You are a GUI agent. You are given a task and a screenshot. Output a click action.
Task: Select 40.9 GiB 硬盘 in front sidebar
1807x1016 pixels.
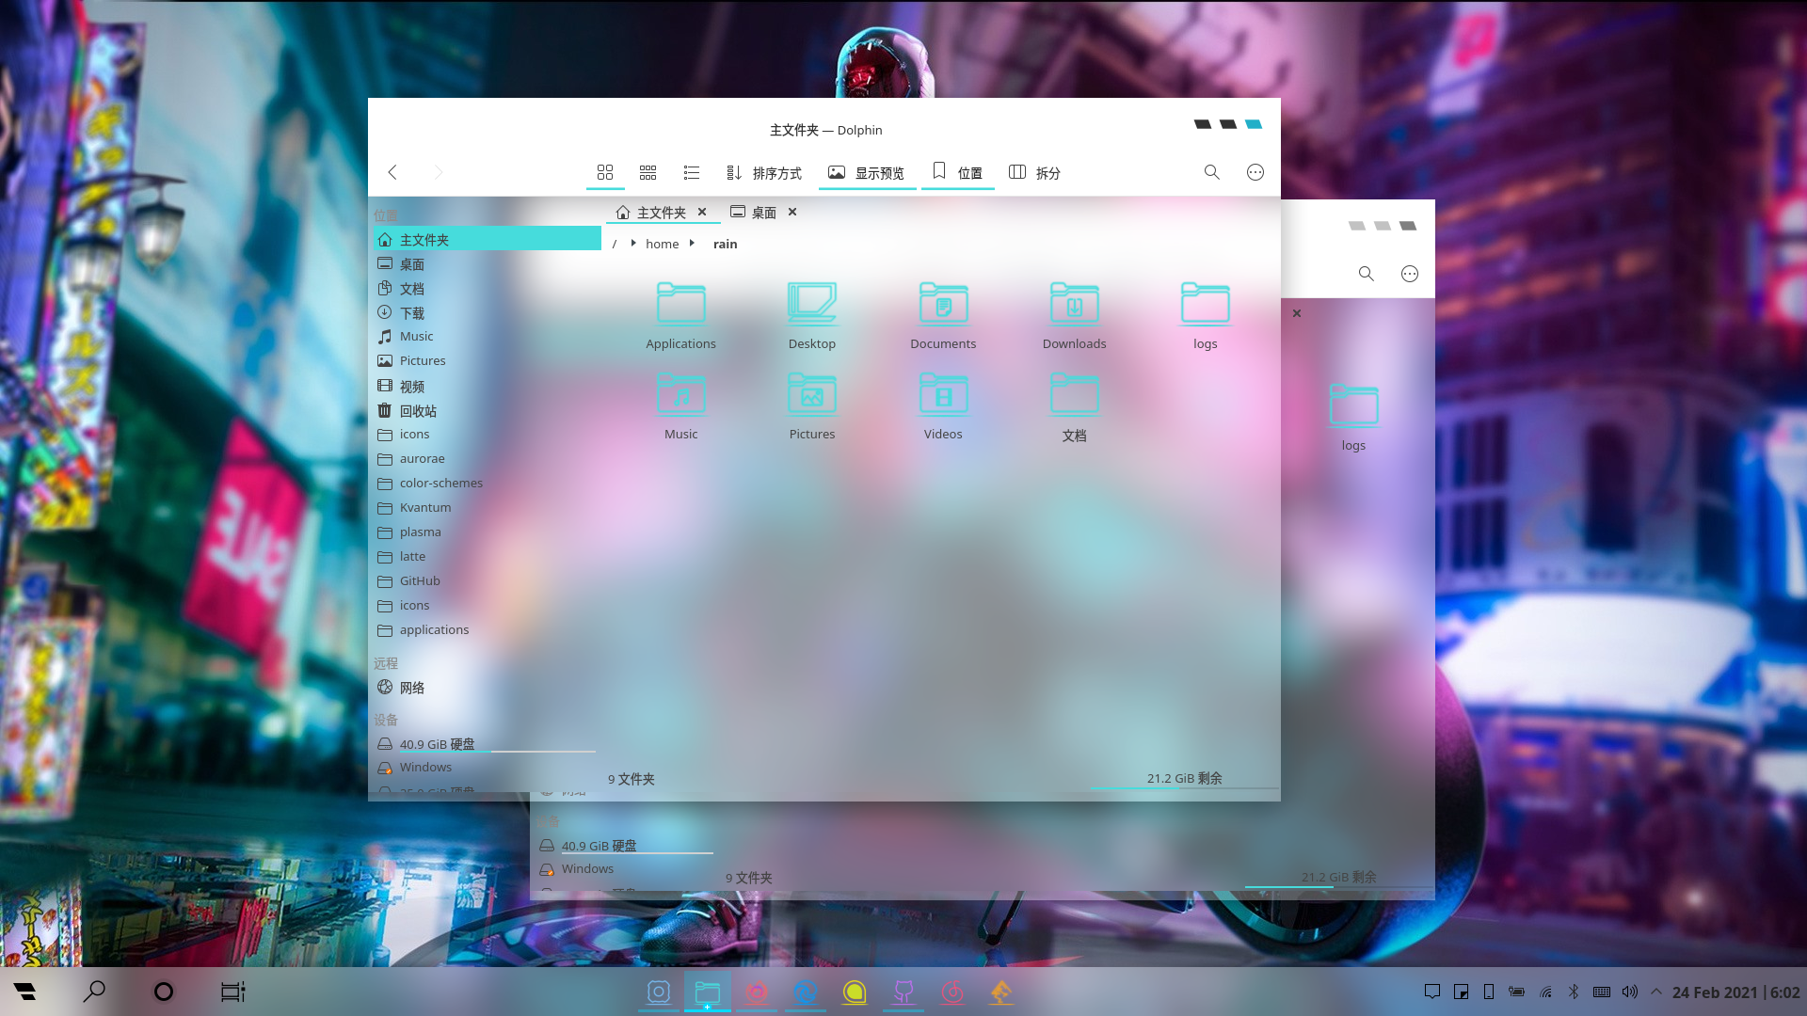(x=488, y=744)
